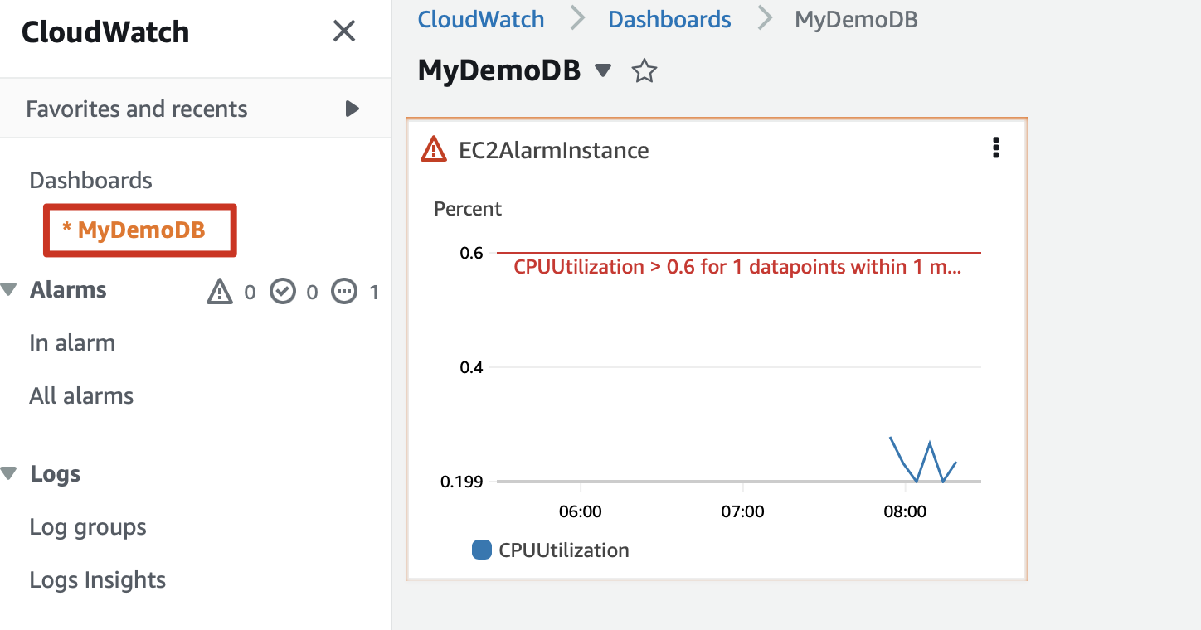Open the Logs section heading
Screen dimensions: 1201x630
[x=56, y=474]
